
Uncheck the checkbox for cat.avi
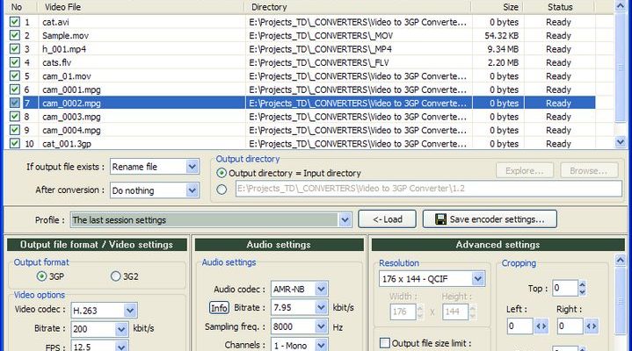point(15,22)
